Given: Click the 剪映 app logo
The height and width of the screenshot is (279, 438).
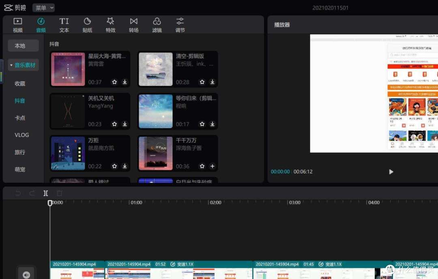Looking at the screenshot, I should 15,8.
